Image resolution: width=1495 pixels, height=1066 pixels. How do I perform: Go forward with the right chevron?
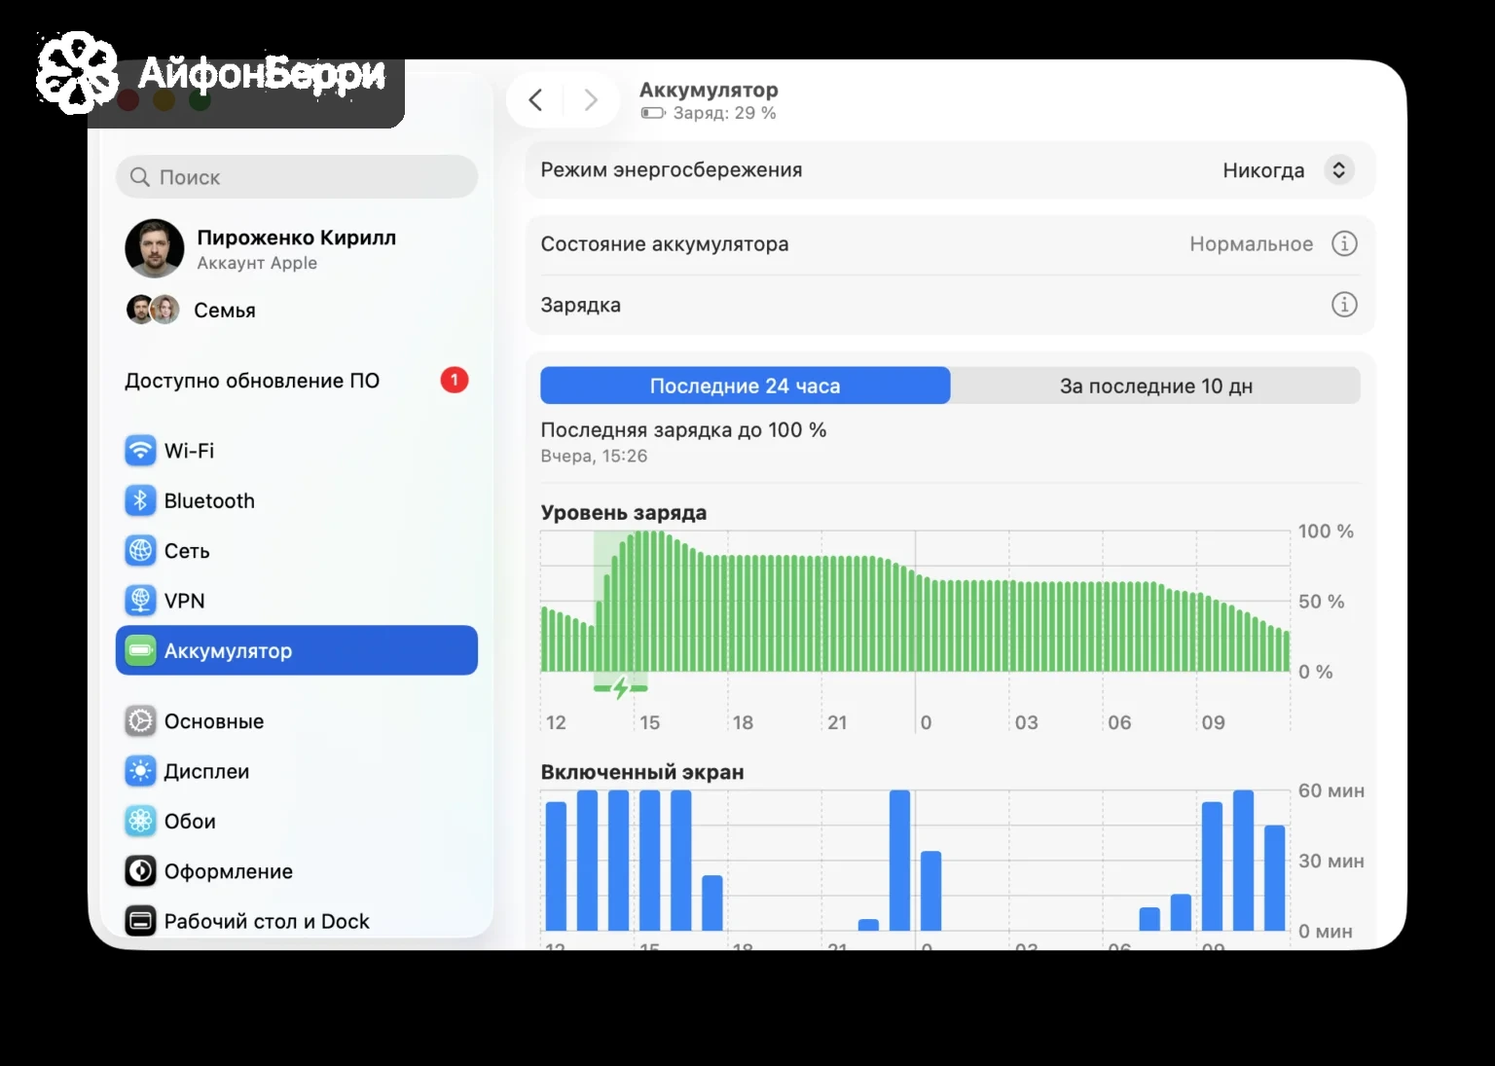[x=591, y=99]
